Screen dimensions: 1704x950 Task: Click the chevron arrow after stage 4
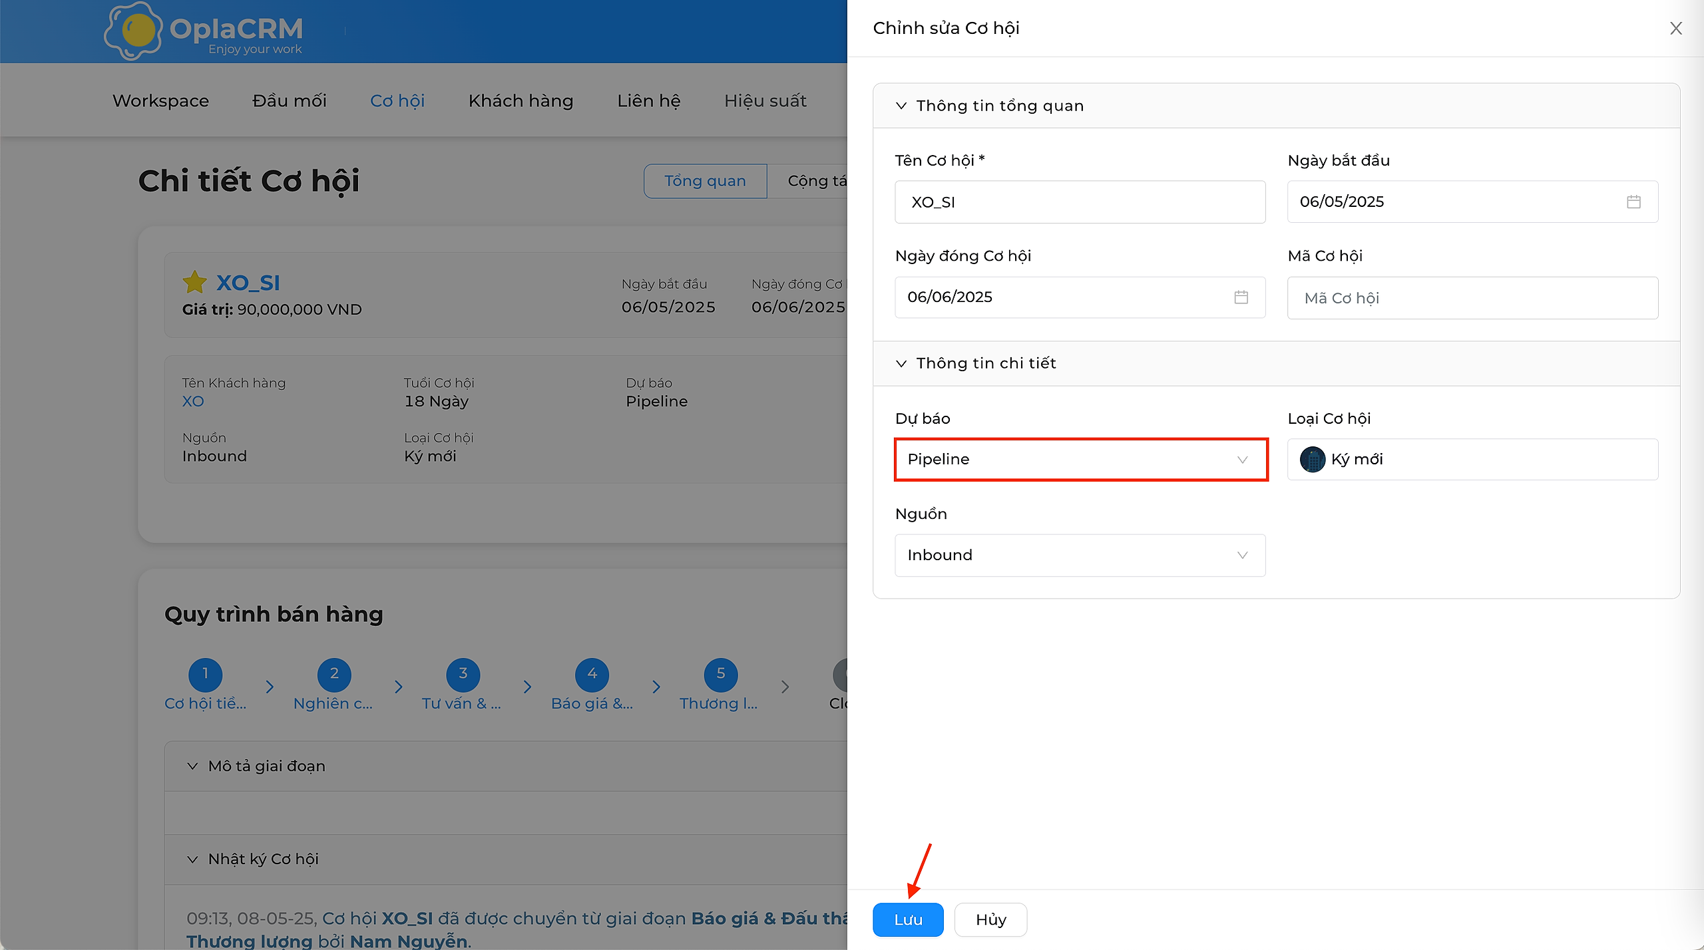pyautogui.click(x=656, y=687)
